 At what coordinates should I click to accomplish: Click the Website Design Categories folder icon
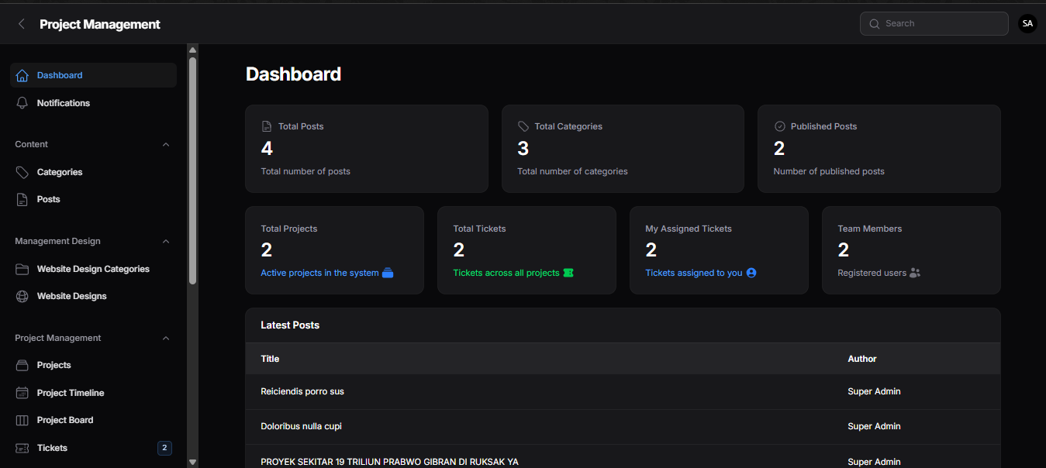tap(22, 269)
